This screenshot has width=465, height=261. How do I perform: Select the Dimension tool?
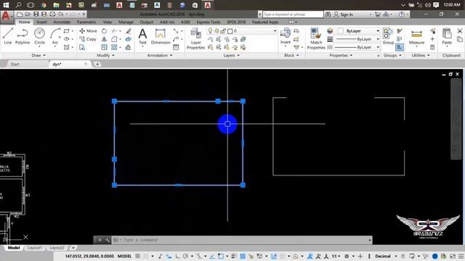pos(161,36)
